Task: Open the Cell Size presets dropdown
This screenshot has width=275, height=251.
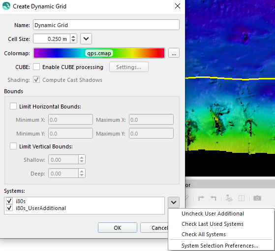Action: click(x=86, y=38)
